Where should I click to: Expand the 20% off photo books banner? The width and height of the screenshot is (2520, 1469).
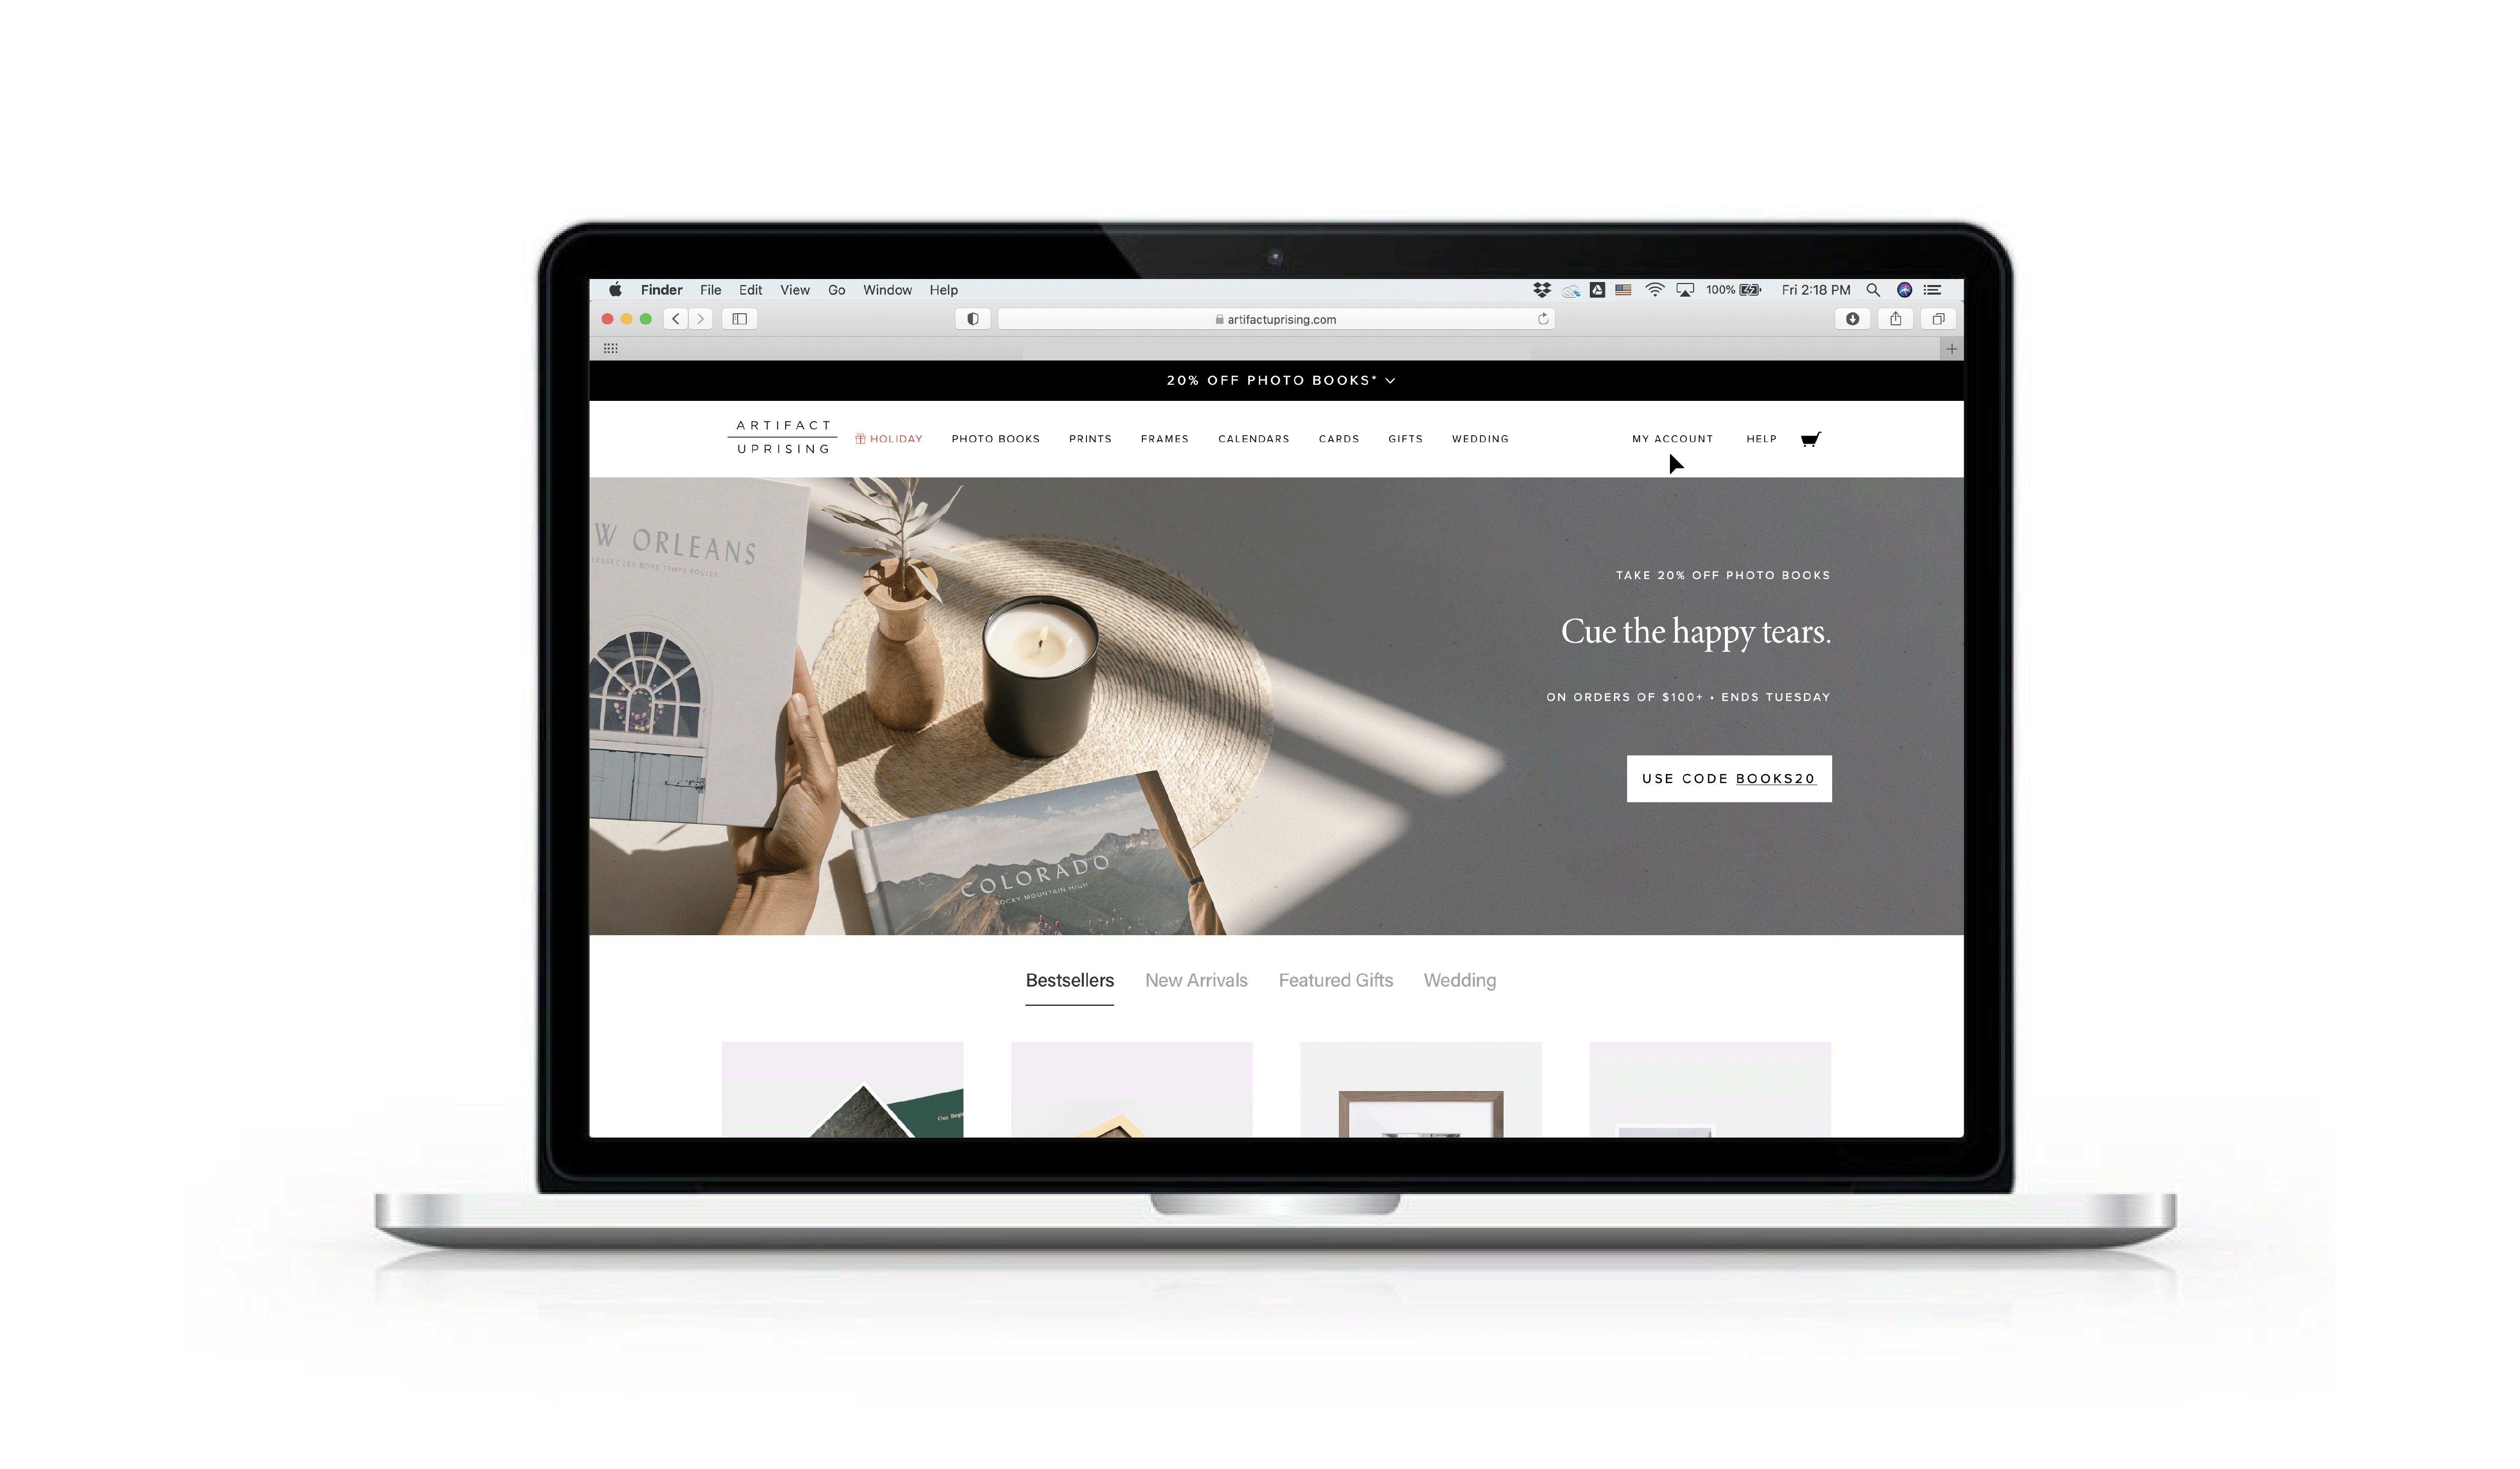coord(1391,380)
